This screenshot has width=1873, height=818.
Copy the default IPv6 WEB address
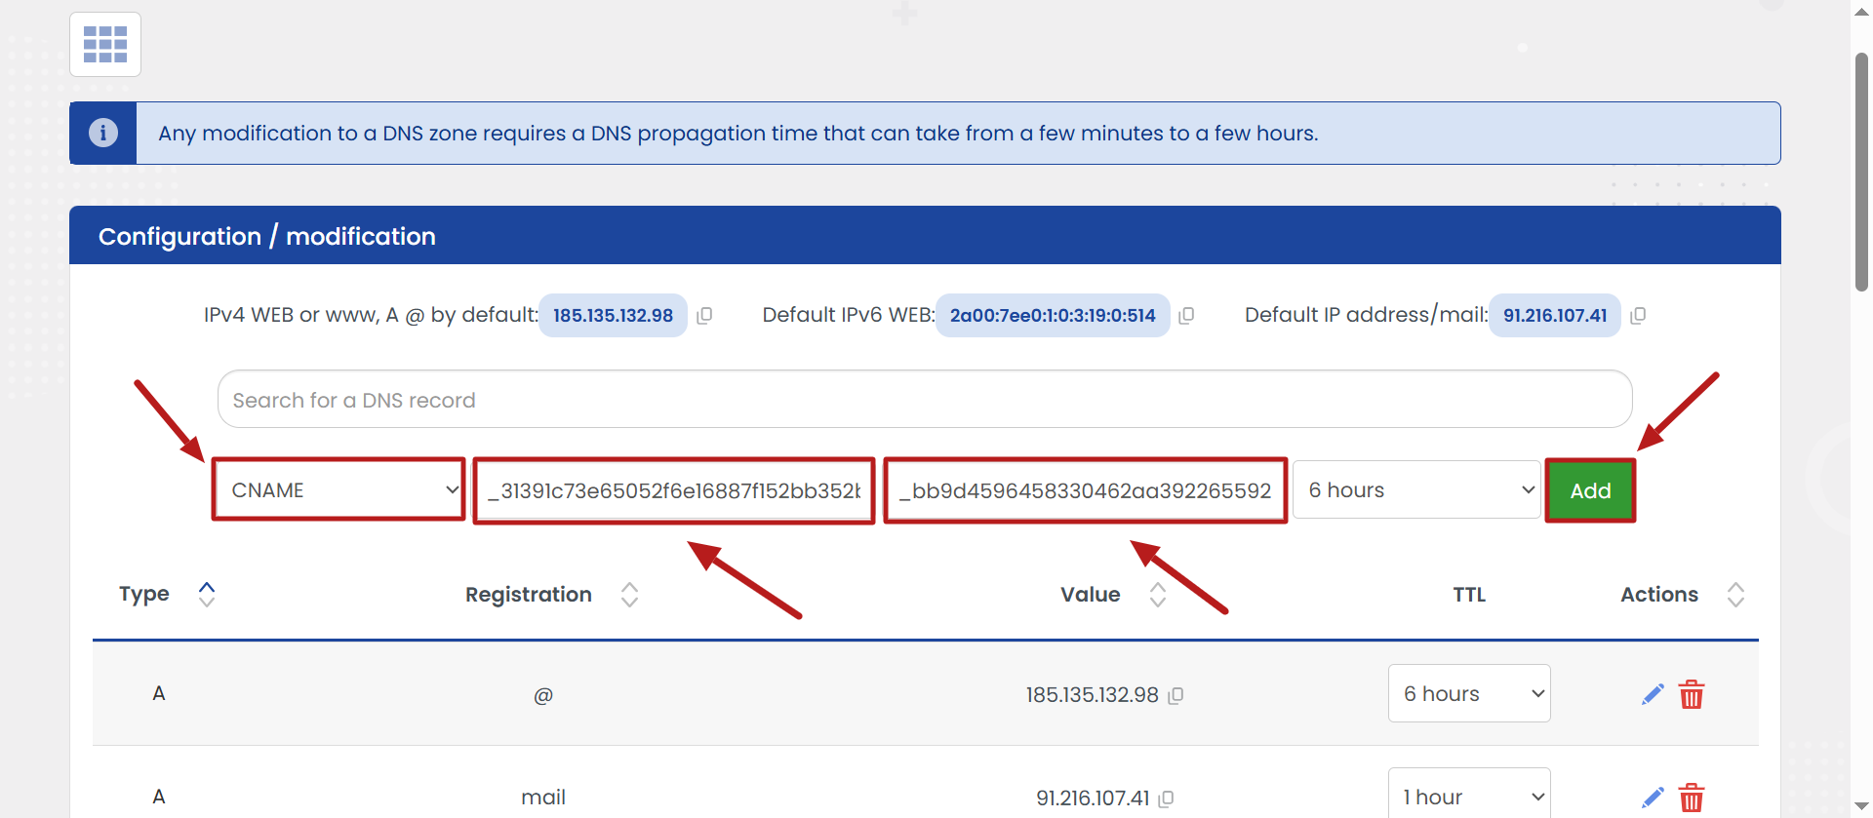(1186, 315)
